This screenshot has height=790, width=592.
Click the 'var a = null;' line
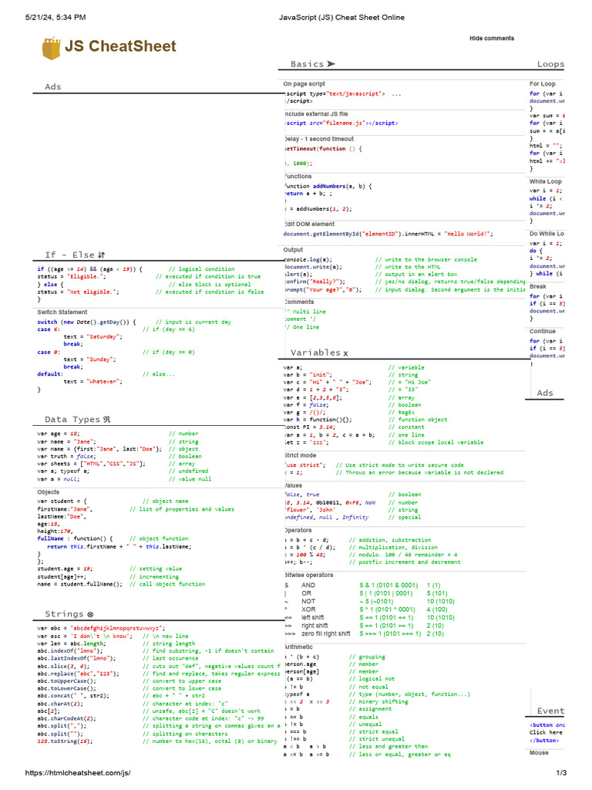click(x=58, y=479)
